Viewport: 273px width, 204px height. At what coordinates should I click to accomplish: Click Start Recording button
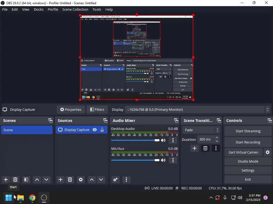(248, 142)
